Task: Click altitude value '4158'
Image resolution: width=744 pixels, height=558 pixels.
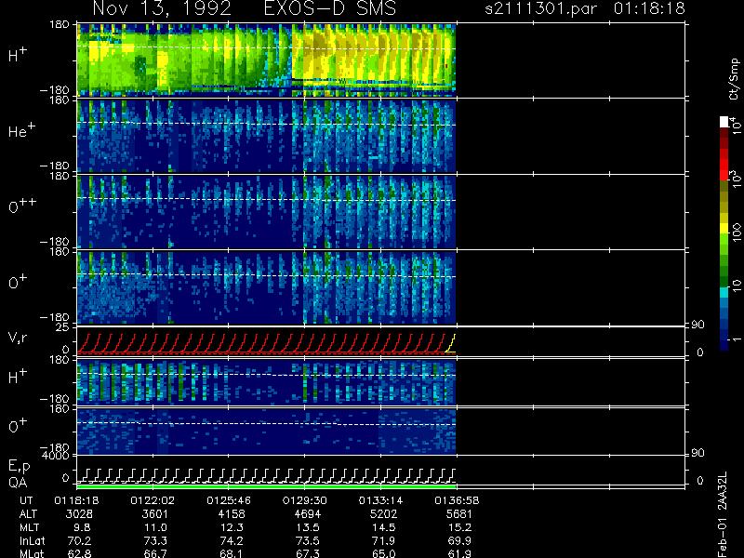Action: [232, 514]
